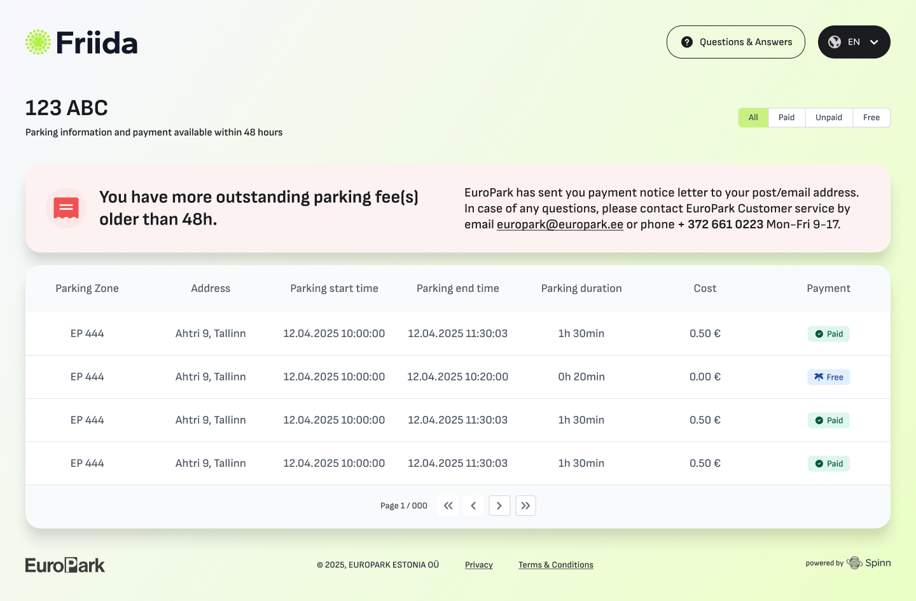Click the Friida green sunburst logo icon
Viewport: 916px width, 601px height.
(x=38, y=42)
